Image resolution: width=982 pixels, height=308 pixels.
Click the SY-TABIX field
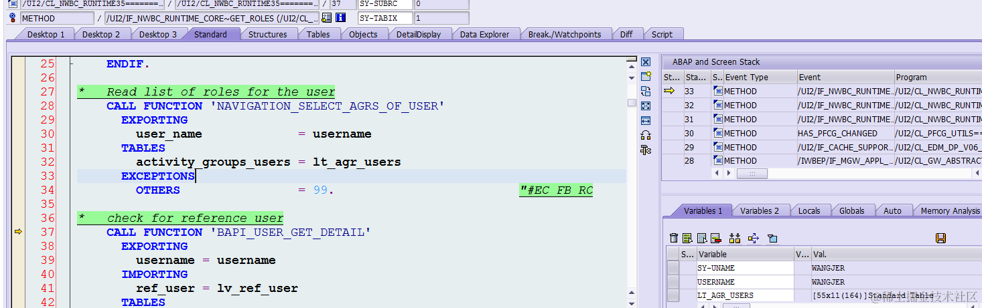(x=384, y=18)
